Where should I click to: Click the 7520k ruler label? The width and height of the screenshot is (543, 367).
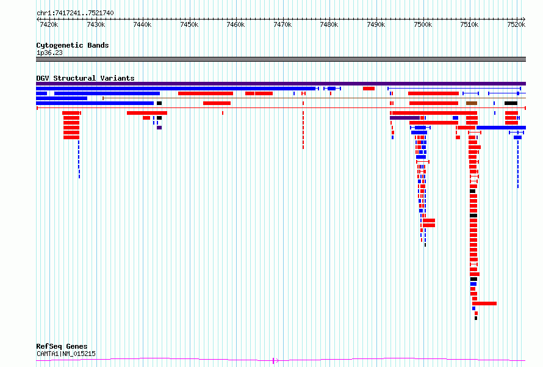coord(516,24)
